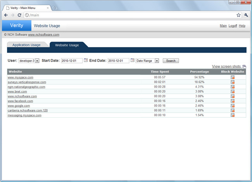Open the surveys.verticalresponse.com link
The height and width of the screenshot is (182, 252).
click(x=27, y=82)
